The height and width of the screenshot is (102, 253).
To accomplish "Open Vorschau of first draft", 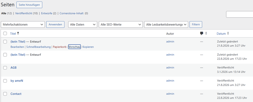I will click(x=75, y=47).
